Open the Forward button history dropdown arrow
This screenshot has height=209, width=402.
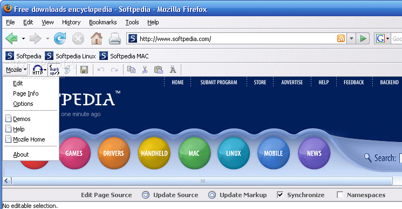47,39
